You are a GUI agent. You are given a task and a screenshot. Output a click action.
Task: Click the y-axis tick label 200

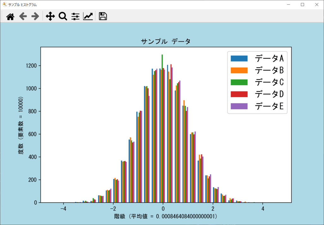tap(33, 180)
